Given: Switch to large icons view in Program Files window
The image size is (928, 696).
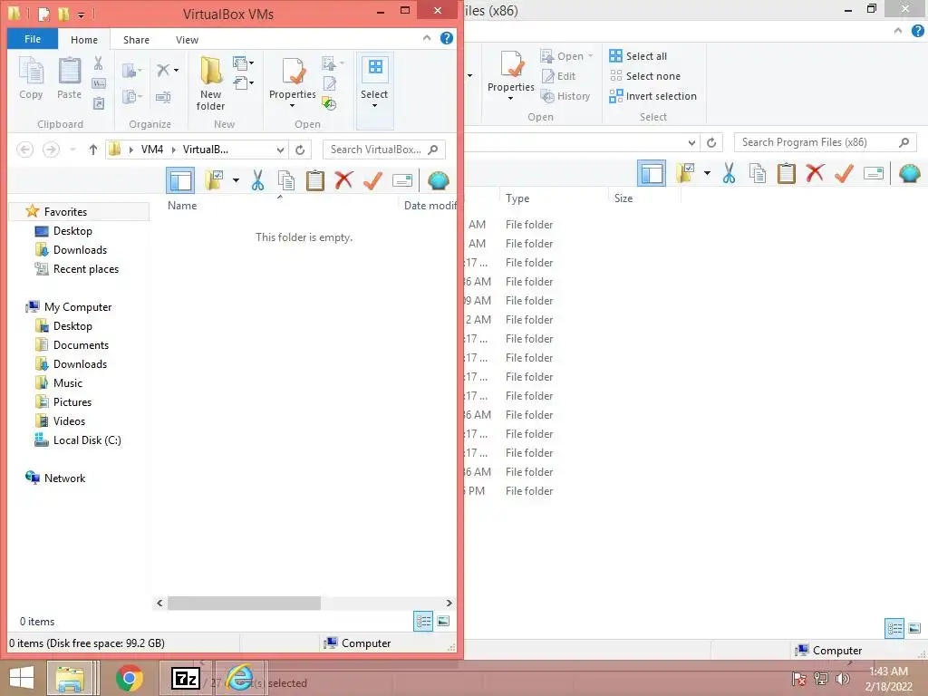Looking at the screenshot, I should coord(914,628).
